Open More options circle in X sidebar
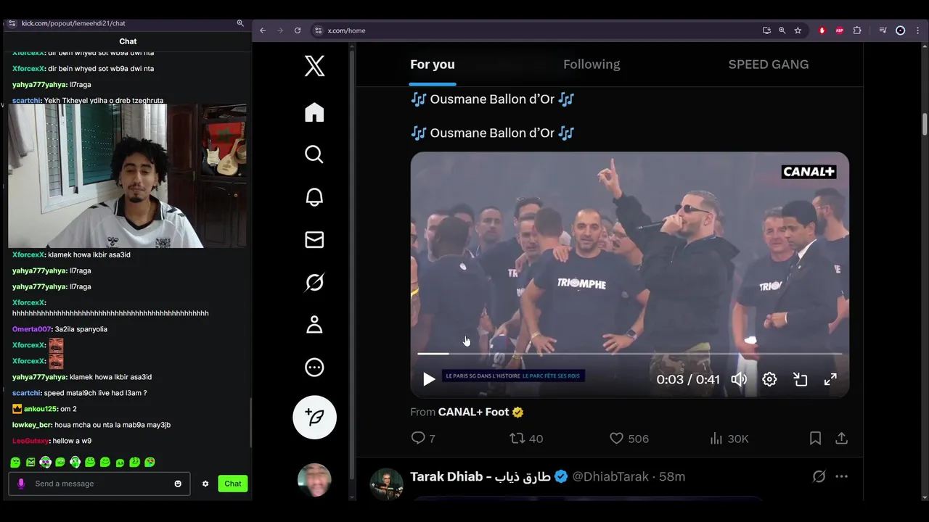Image resolution: width=929 pixels, height=522 pixels. 314,368
